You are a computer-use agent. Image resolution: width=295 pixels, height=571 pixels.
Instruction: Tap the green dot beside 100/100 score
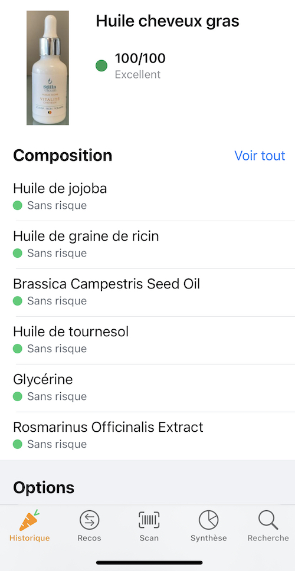coord(101,65)
